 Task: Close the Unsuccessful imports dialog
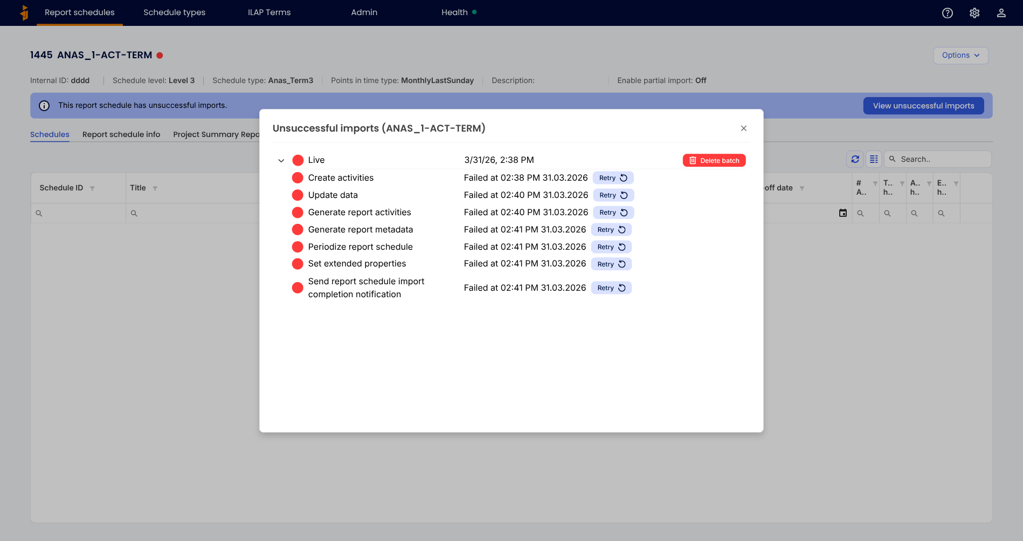coord(744,128)
